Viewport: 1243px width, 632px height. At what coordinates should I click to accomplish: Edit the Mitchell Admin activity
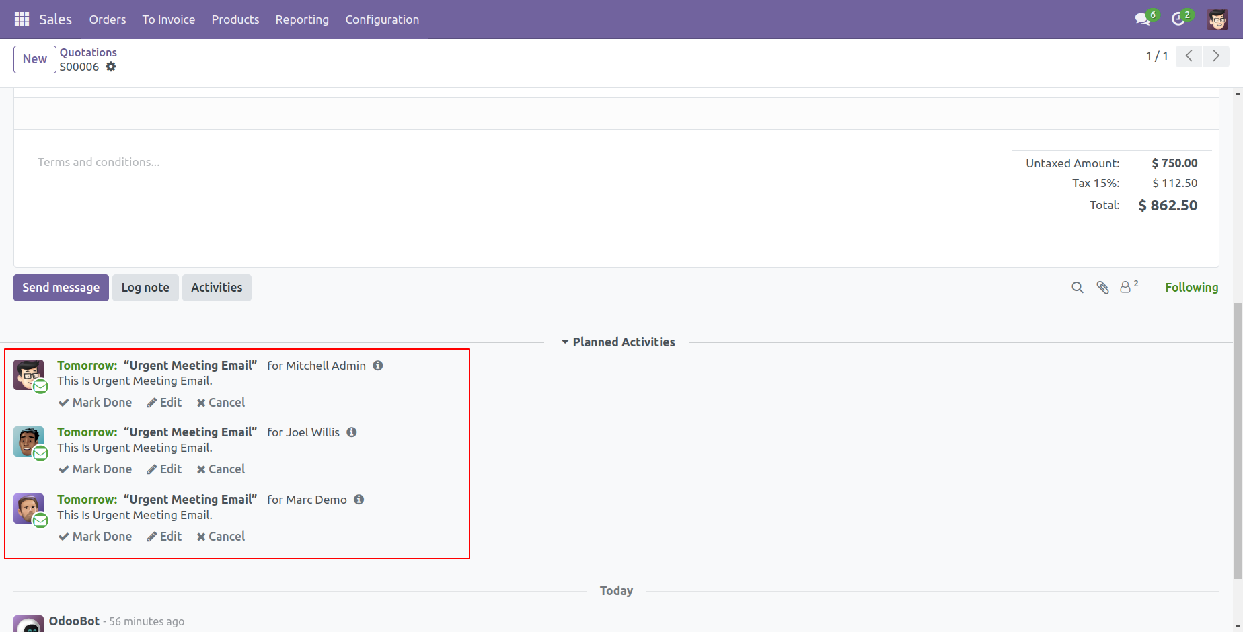tap(164, 403)
